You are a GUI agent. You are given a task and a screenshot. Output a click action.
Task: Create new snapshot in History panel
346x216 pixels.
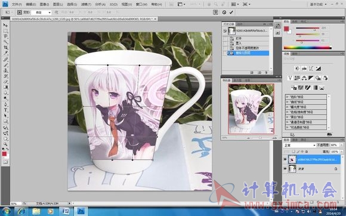259,72
